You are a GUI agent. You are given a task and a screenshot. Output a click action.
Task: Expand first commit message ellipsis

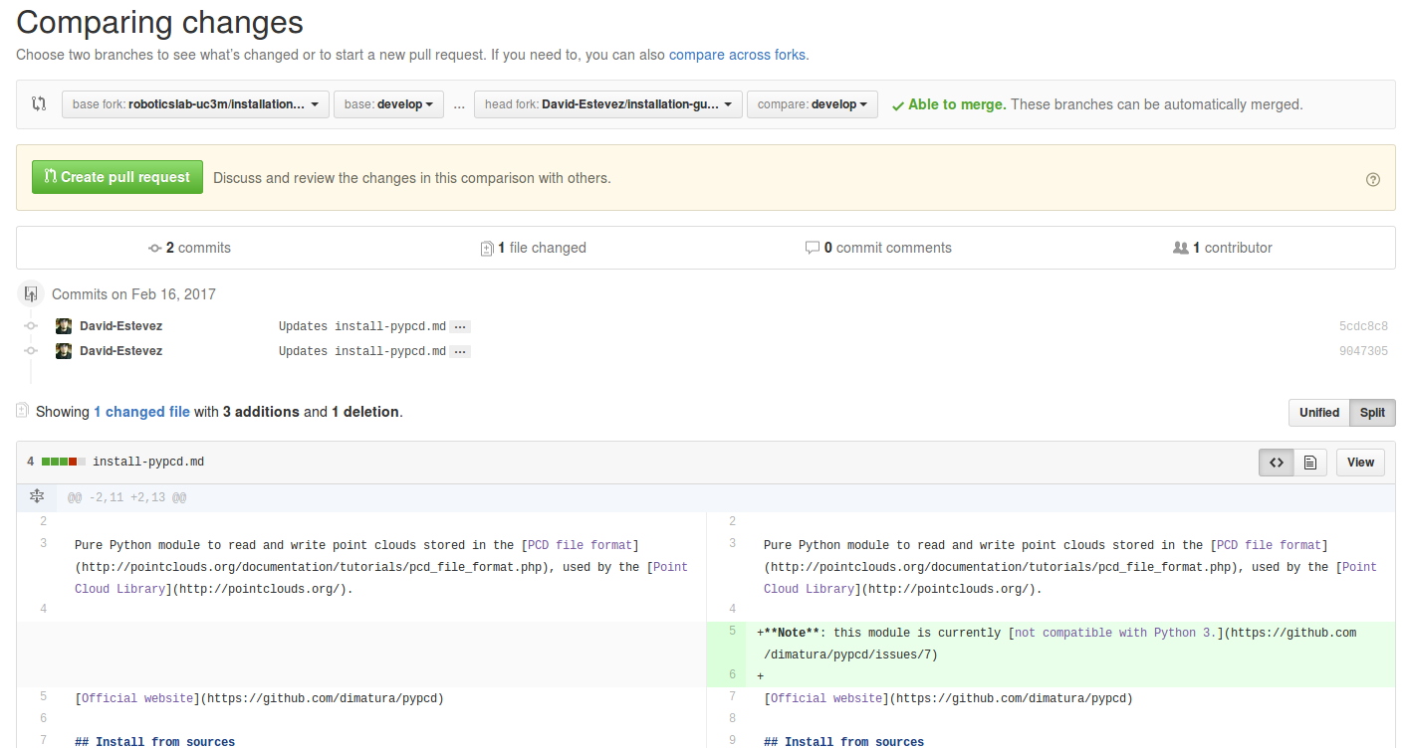(460, 326)
